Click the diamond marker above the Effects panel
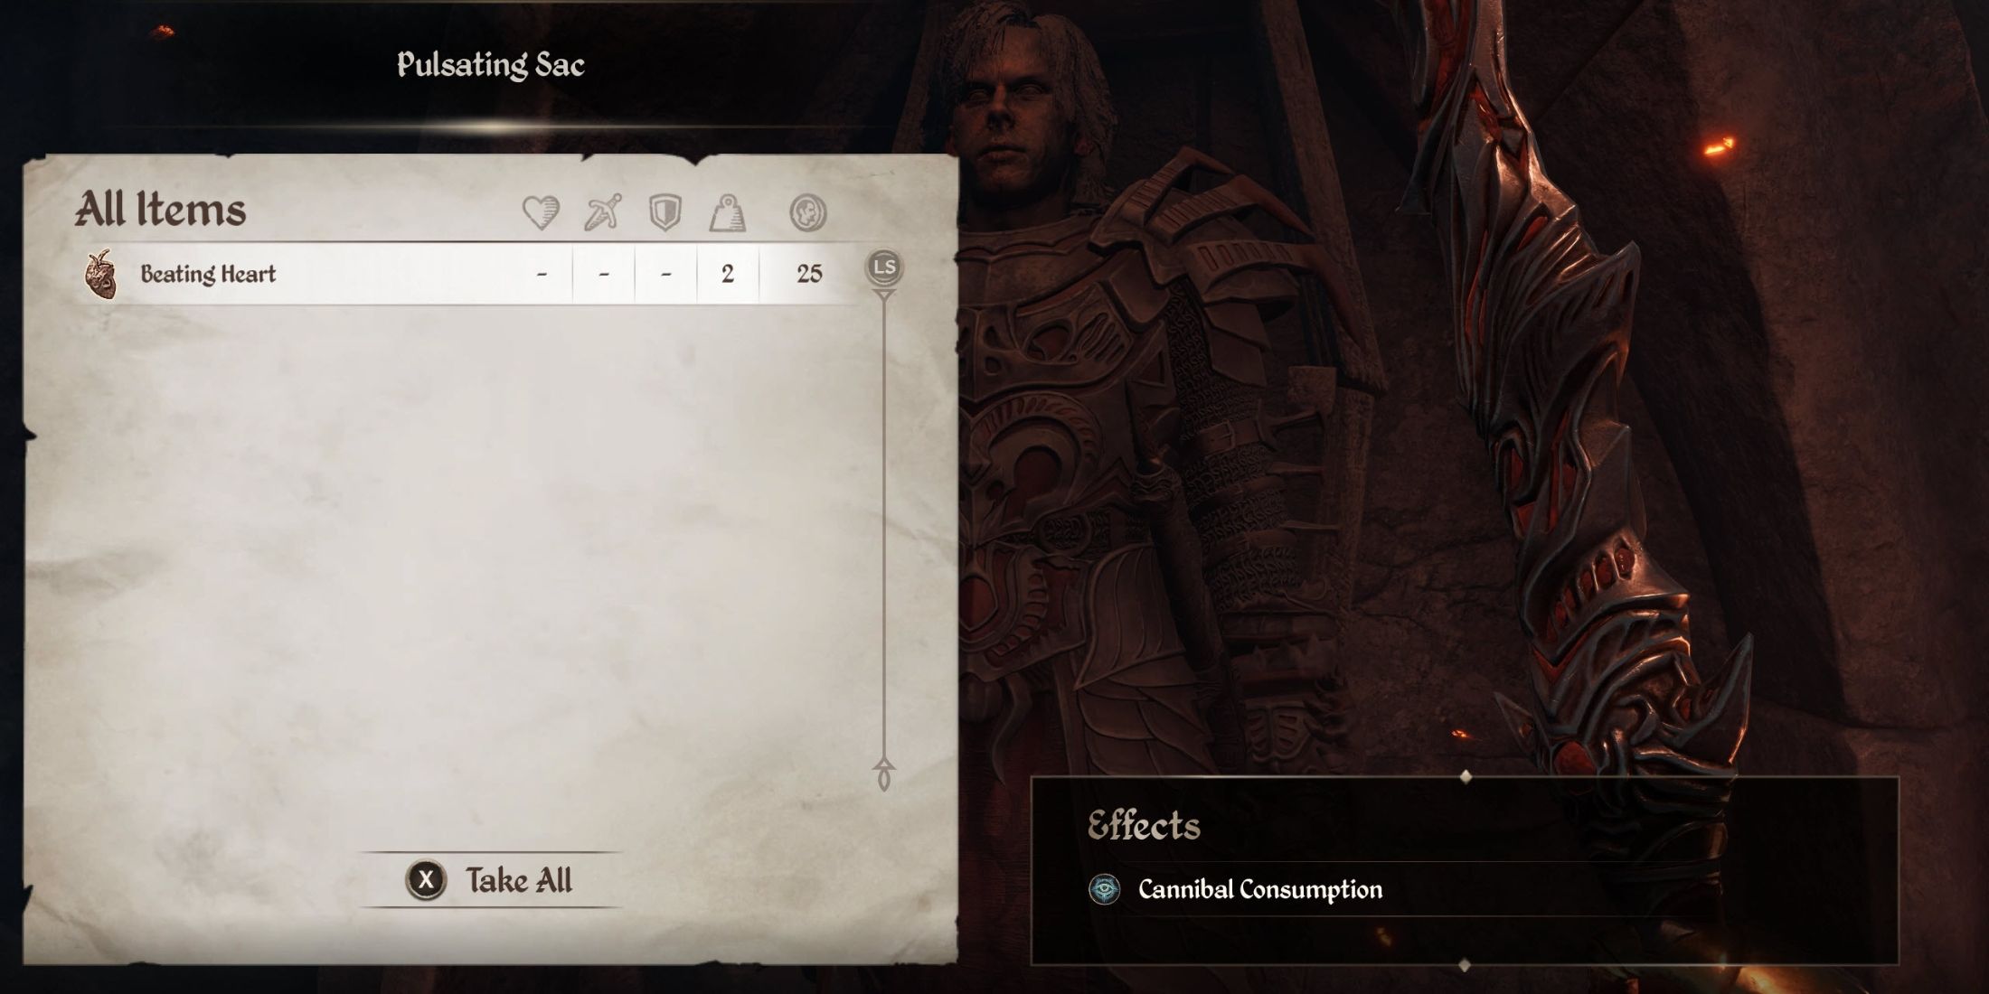The image size is (1989, 994). point(1466,776)
